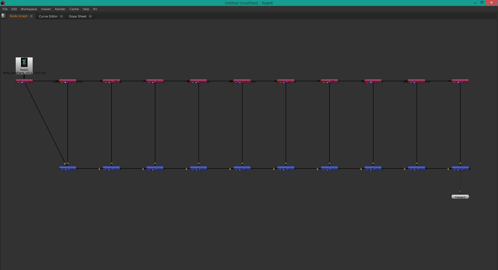Open the pane content menu icon
The image size is (498, 270).
pos(3,16)
